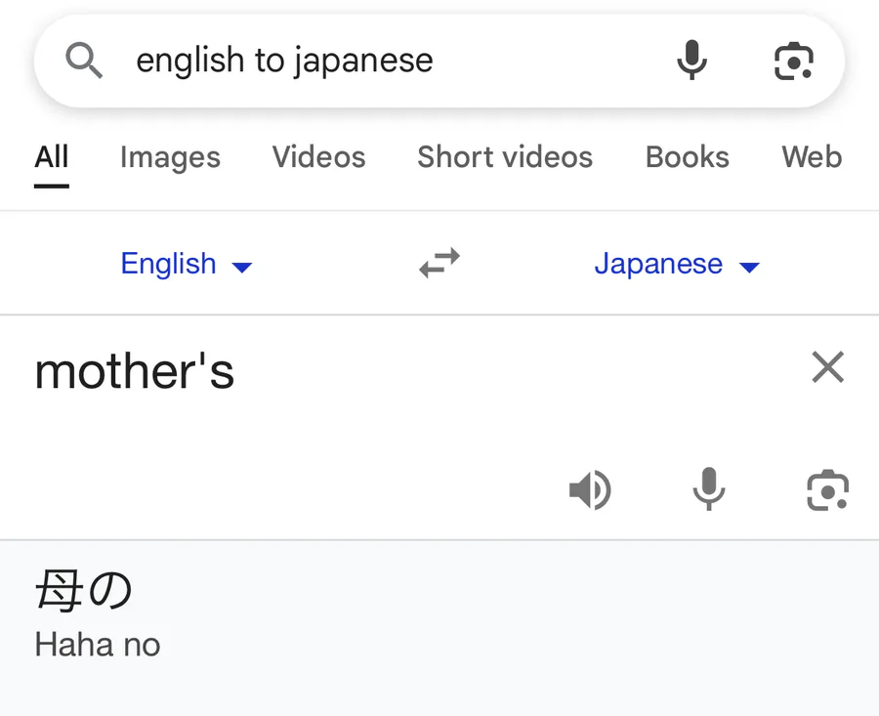Start voice search with search bar microphone

pos(691,60)
